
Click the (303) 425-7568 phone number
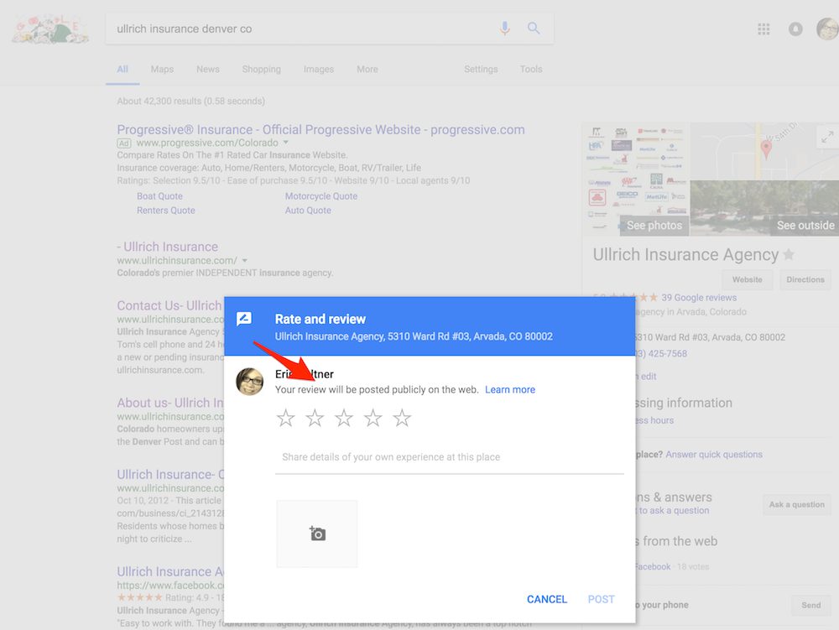(661, 353)
